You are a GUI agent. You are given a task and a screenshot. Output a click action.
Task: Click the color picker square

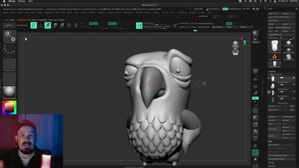(x=9, y=108)
